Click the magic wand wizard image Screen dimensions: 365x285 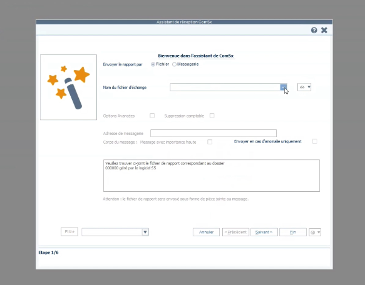68,87
